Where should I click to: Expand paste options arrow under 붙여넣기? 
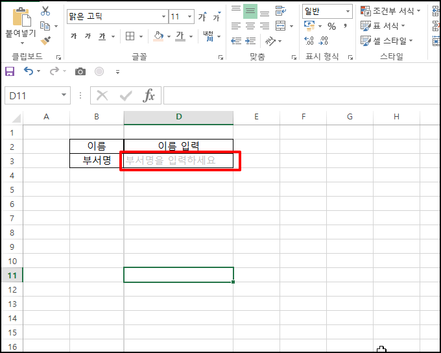point(22,43)
